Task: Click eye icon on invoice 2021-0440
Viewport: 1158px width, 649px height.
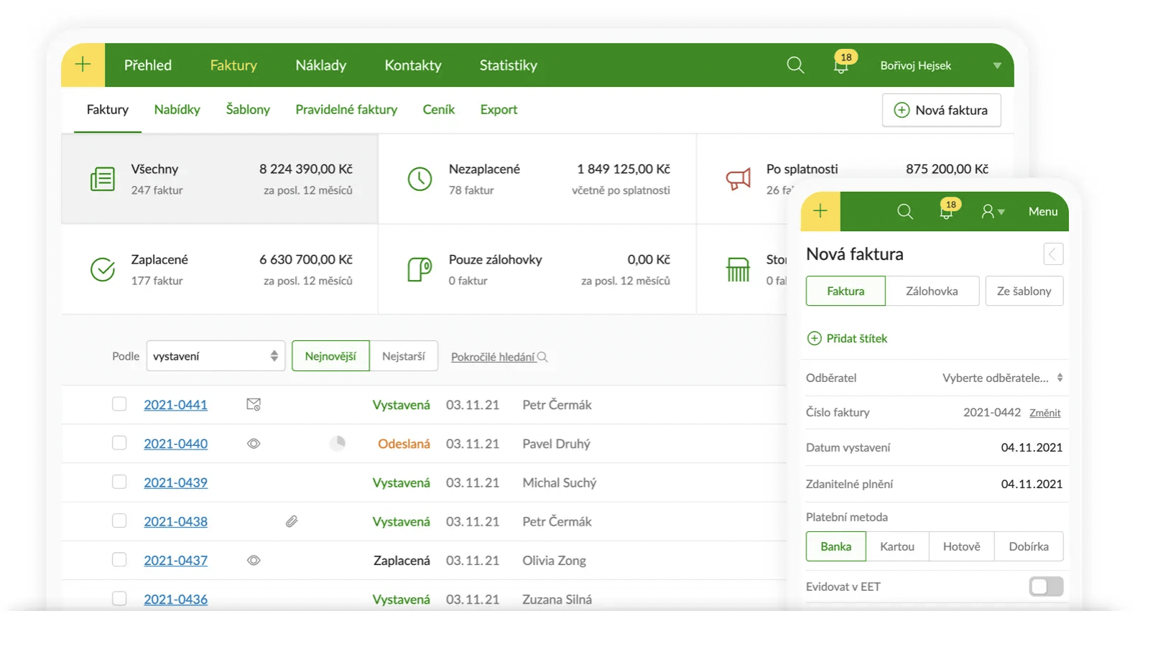Action: tap(254, 444)
